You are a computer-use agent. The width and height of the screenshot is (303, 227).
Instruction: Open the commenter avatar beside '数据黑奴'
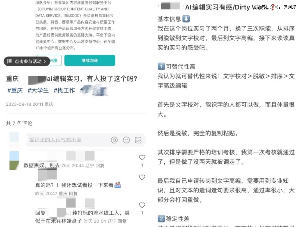pos(14,161)
